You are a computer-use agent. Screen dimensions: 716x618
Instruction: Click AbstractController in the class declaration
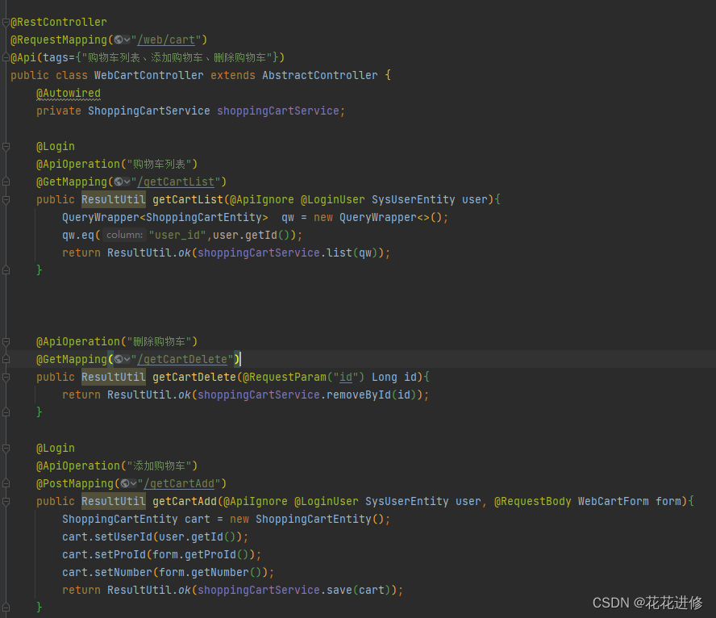pos(320,75)
